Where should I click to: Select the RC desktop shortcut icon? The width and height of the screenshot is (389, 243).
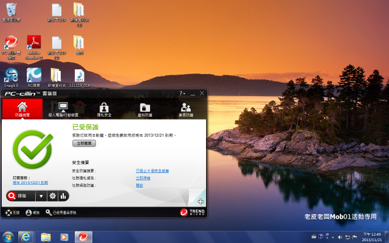click(34, 78)
